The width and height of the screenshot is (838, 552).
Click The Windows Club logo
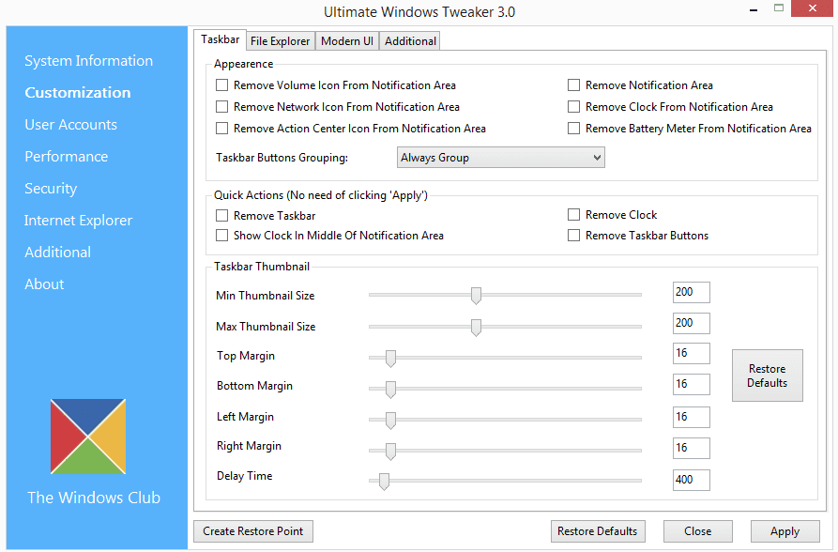(x=88, y=437)
